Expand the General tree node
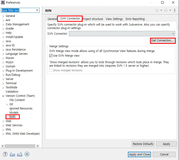This screenshot has width=179, height=160. coord(3,16)
